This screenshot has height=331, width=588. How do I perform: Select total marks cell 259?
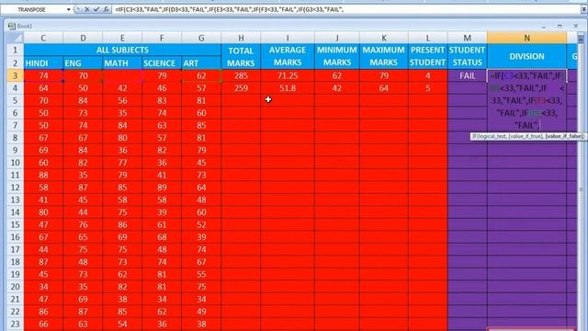(x=241, y=88)
